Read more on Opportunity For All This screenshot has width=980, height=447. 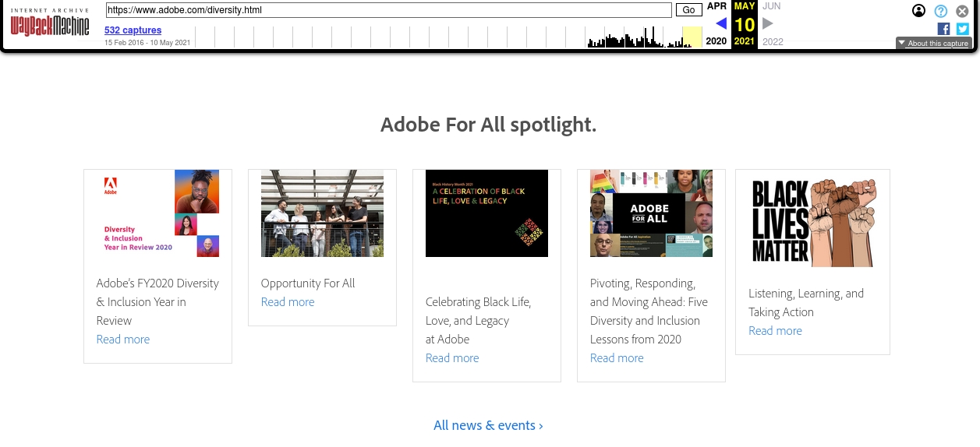[288, 302]
